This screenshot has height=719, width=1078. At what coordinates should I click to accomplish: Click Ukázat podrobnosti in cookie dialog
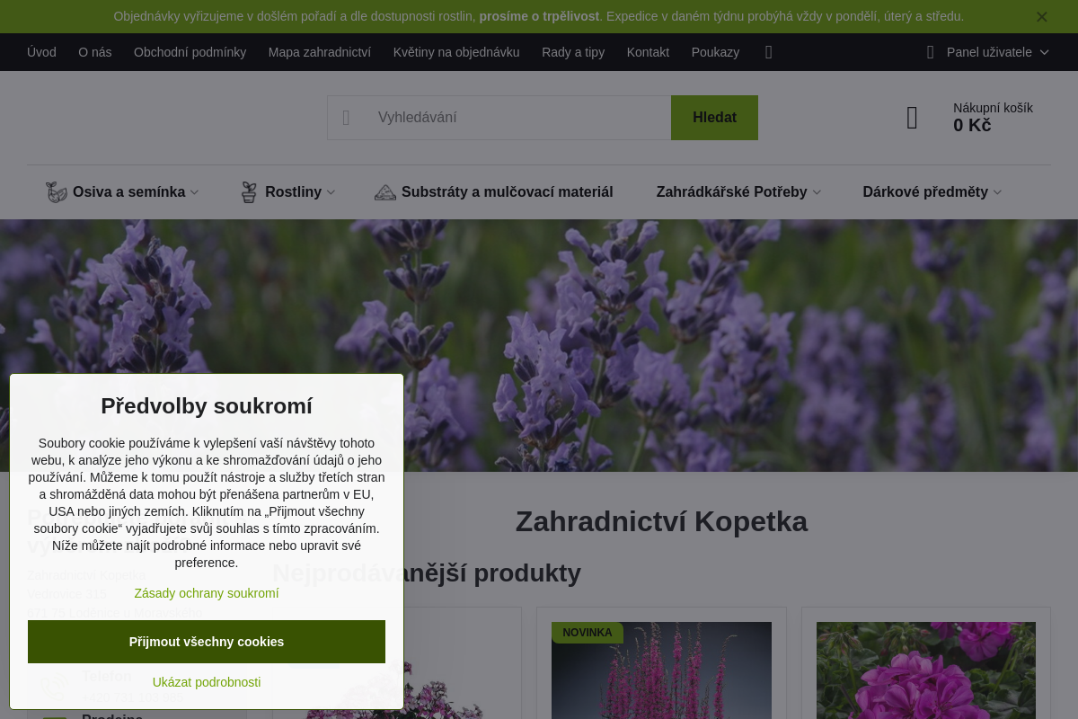click(207, 682)
